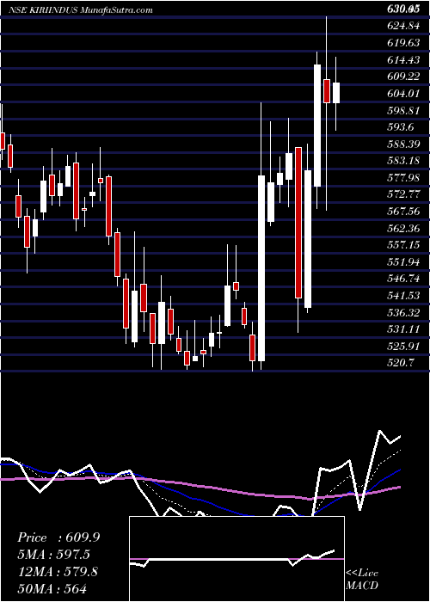Image resolution: width=430 pixels, height=602 pixels.
Task: Select the 572.77 price axis label
Action: tap(403, 194)
